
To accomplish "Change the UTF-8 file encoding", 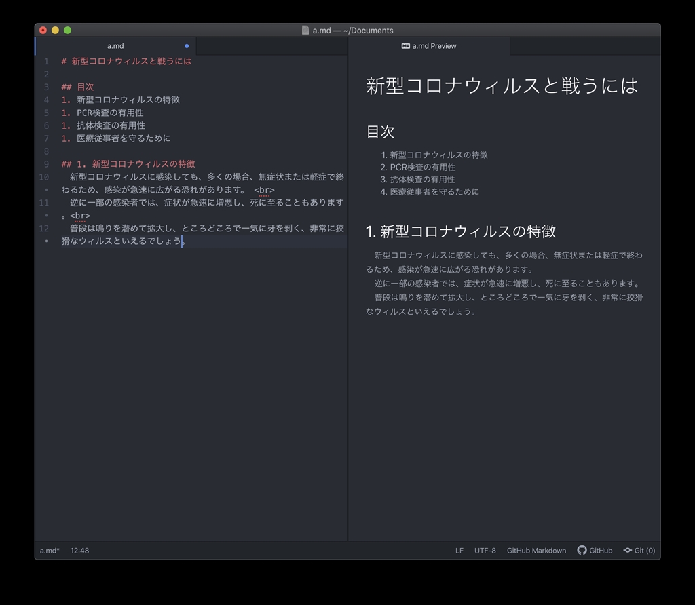I will point(485,551).
